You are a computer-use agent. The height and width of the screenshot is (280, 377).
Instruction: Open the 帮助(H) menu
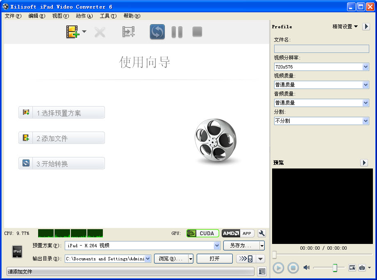point(132,16)
